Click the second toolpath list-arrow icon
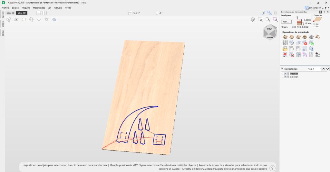This screenshot has width=330, height=172. click(x=298, y=49)
